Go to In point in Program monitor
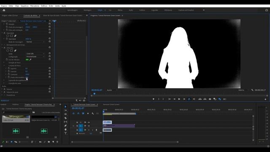The image size is (270, 152). (170, 99)
